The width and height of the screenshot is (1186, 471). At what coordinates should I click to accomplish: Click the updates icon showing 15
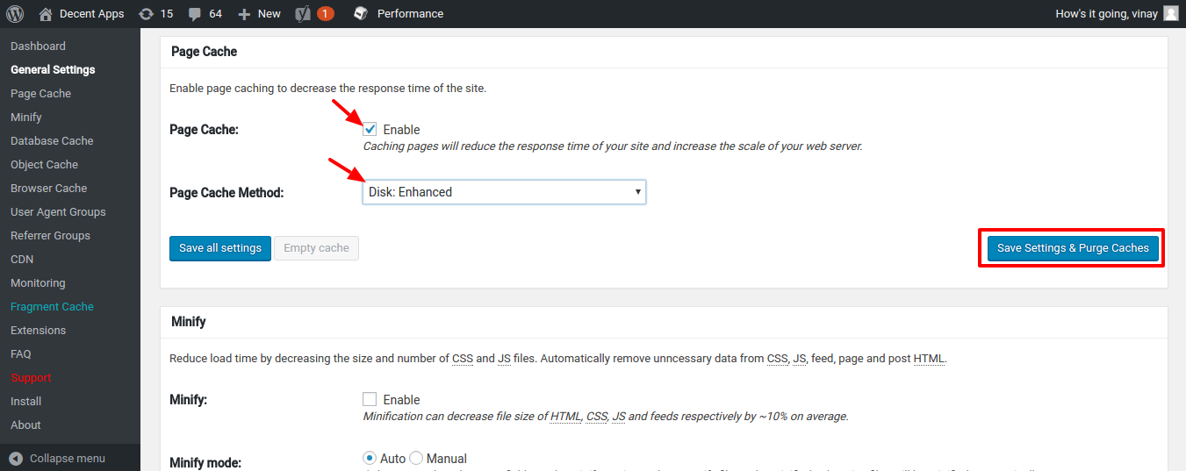pyautogui.click(x=146, y=13)
